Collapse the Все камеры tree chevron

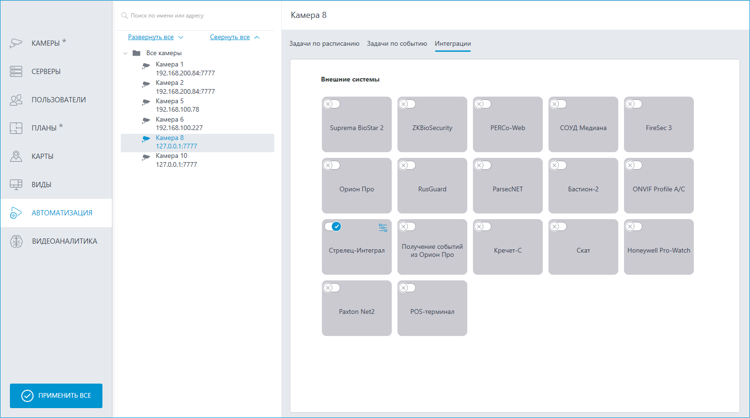126,53
